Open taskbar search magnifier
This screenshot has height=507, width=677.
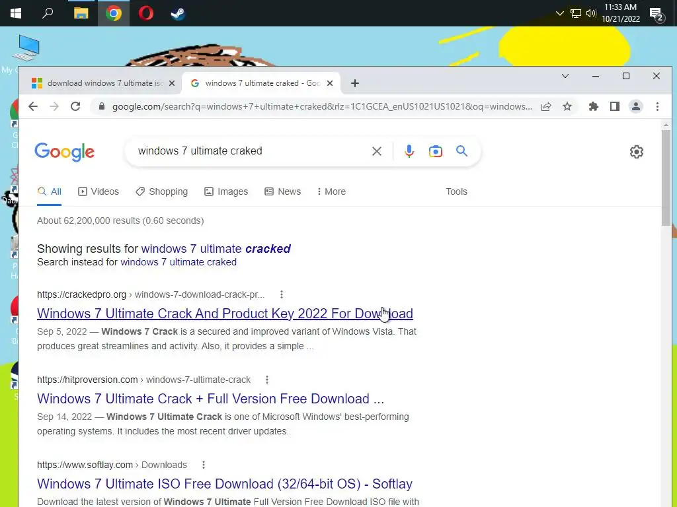pos(48,13)
